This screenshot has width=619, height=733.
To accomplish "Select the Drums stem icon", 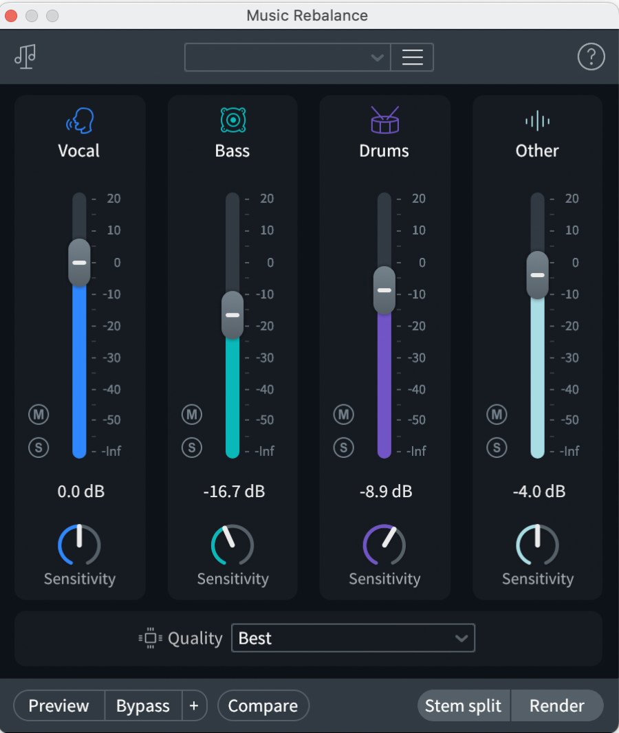I will click(384, 120).
